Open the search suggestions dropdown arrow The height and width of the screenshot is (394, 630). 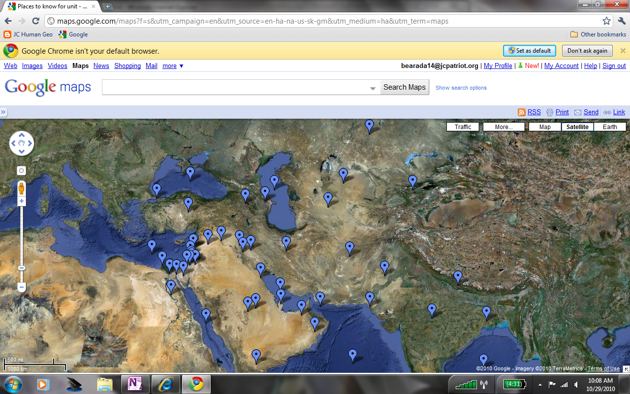click(373, 88)
